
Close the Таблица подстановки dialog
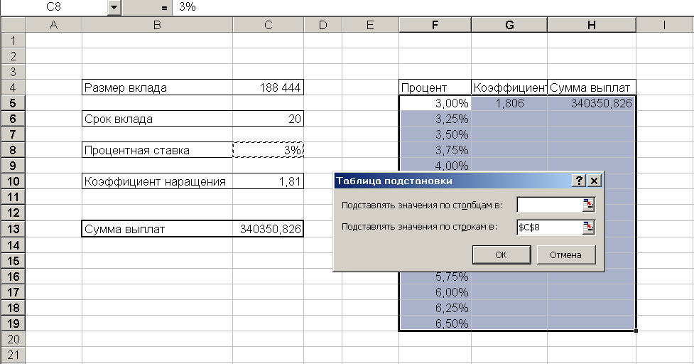tap(595, 181)
